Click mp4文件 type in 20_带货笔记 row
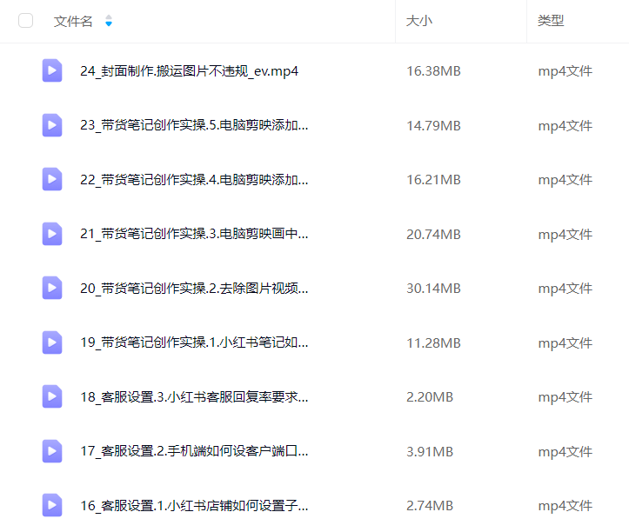629x532 pixels. [x=565, y=289]
